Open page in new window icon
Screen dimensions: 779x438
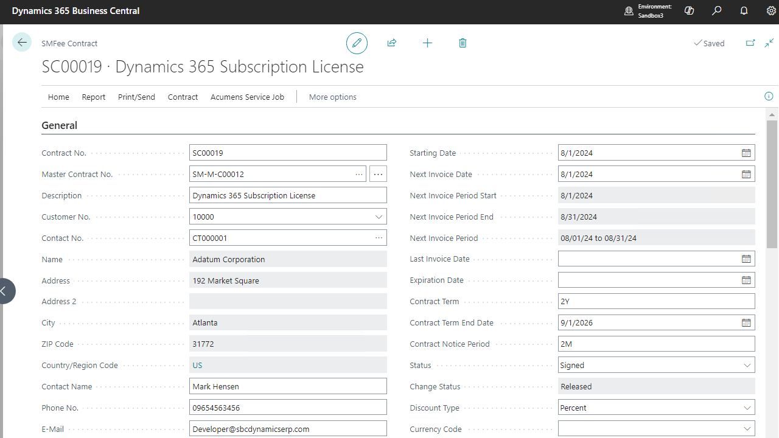point(750,43)
